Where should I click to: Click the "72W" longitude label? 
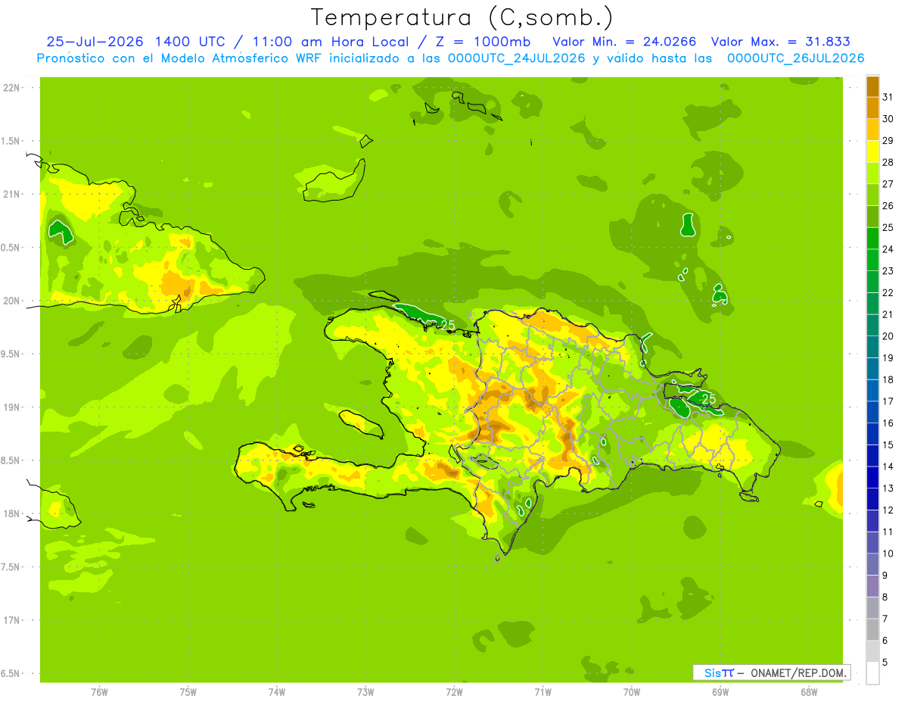[x=454, y=691]
